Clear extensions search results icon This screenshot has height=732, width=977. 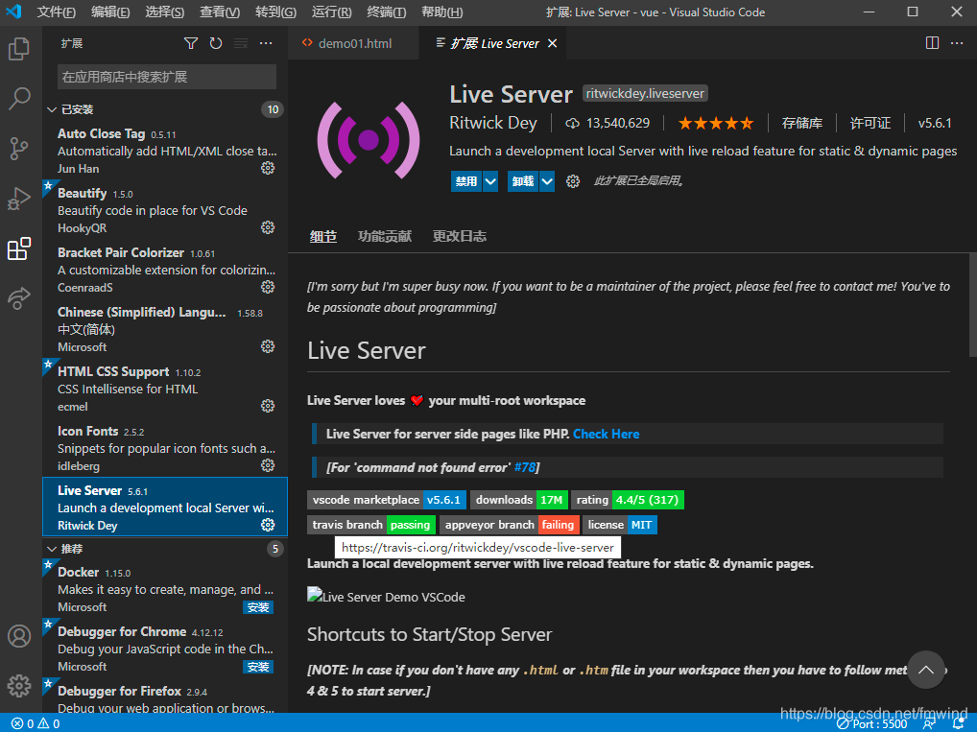(241, 43)
